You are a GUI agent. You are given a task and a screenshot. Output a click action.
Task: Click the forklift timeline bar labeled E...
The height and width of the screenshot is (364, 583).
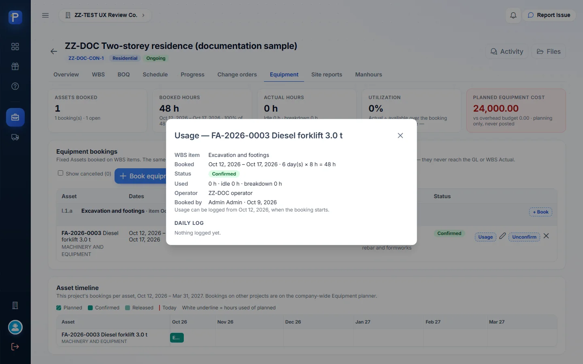pyautogui.click(x=177, y=338)
